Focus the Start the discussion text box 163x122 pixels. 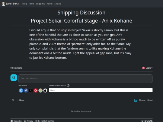point(85,79)
